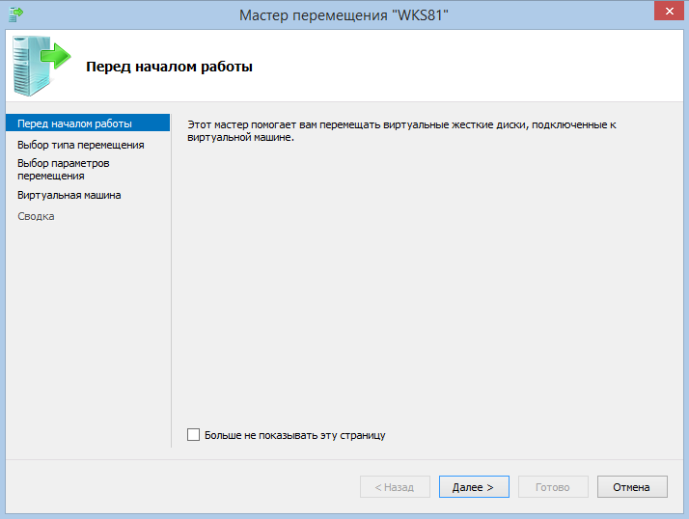Click the "Больше не показывать эту страницу" label
The image size is (689, 519).
pyautogui.click(x=294, y=435)
